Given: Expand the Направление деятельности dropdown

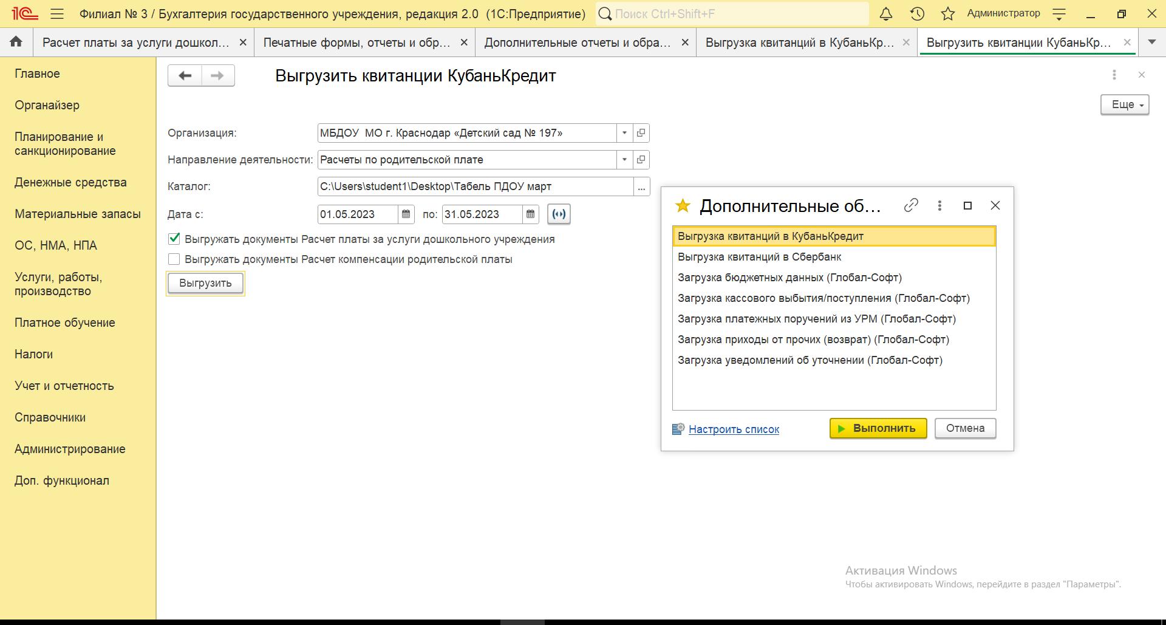Looking at the screenshot, I should coord(624,160).
